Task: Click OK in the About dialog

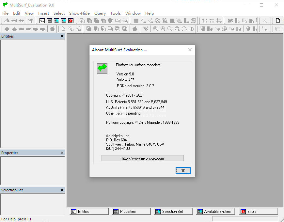Action: (183, 170)
